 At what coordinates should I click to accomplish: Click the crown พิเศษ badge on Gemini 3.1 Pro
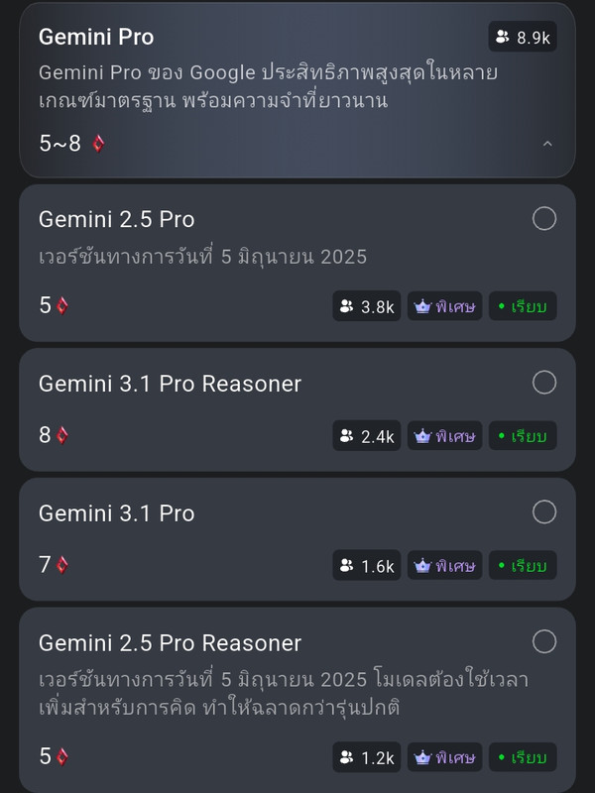click(x=444, y=565)
